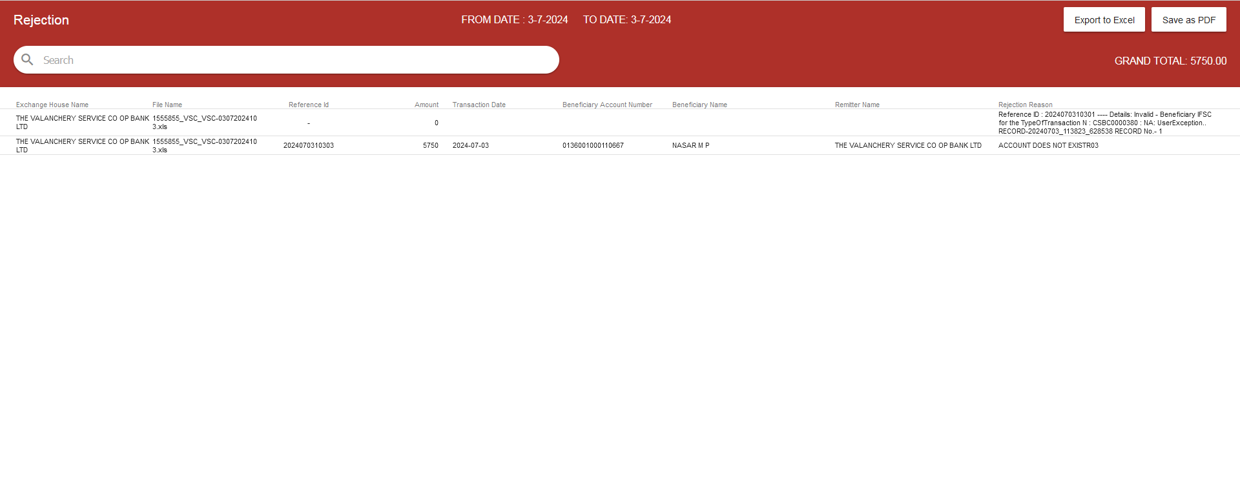Click the Beneficiary Name column header
Viewport: 1240px width, 488px height.
[x=699, y=105]
